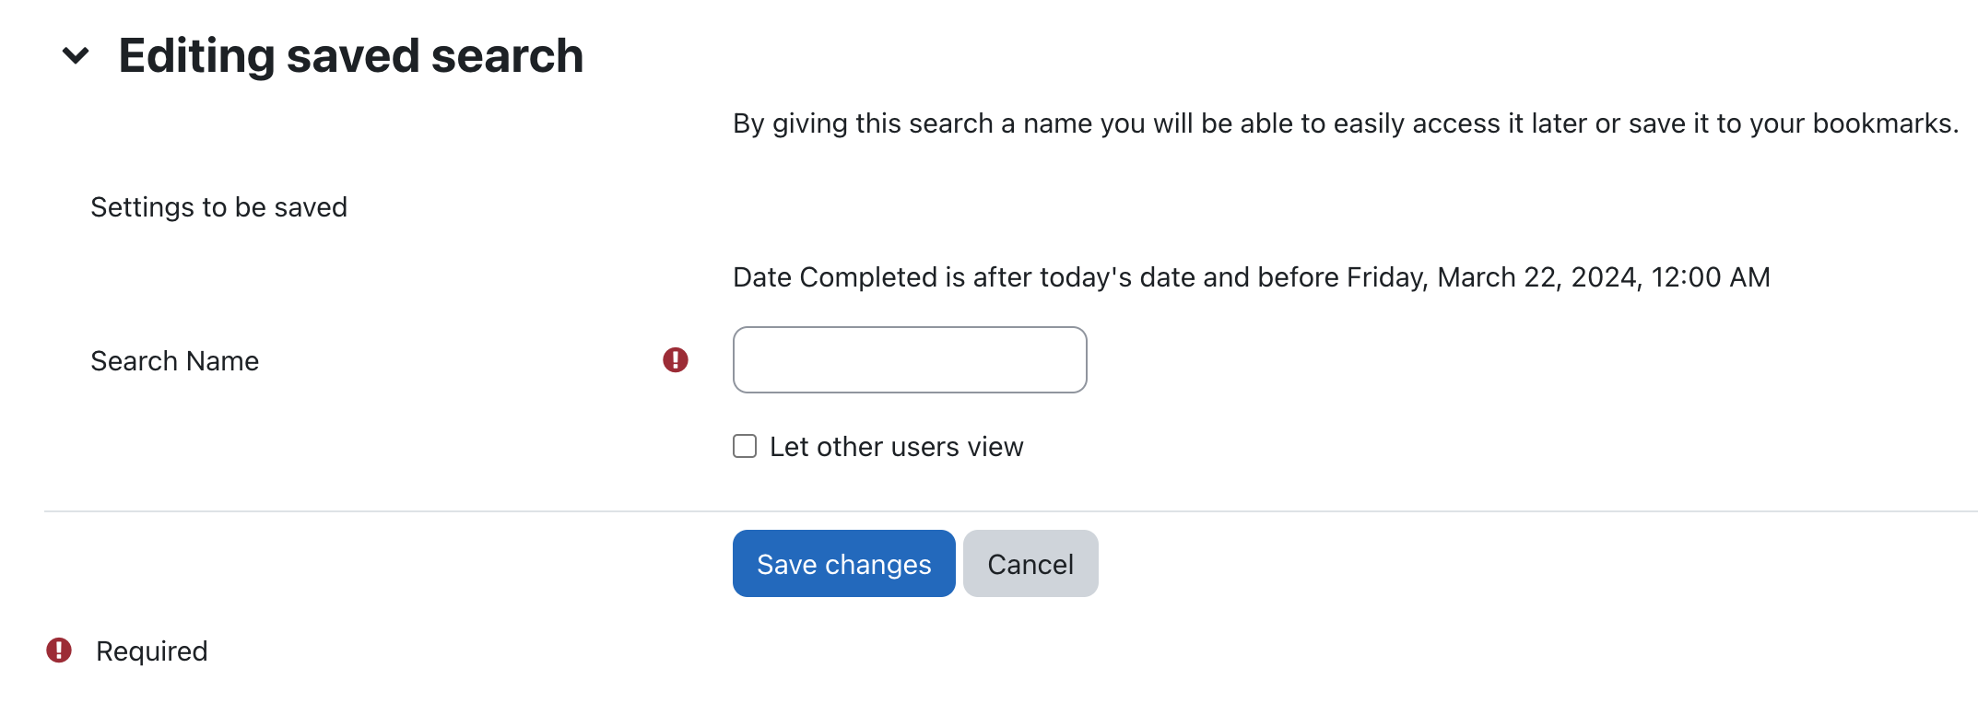Collapse the Editing saved search section chevron
Screen dimensions: 1978x715
point(76,56)
